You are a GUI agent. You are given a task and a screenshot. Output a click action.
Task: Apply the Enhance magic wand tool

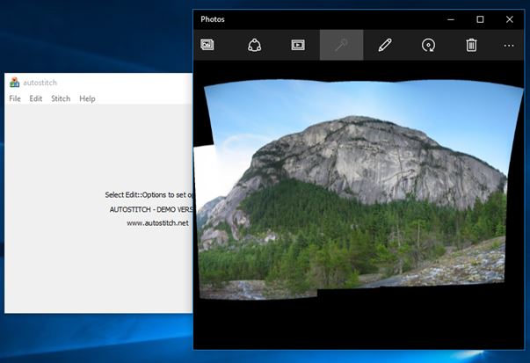(x=341, y=45)
